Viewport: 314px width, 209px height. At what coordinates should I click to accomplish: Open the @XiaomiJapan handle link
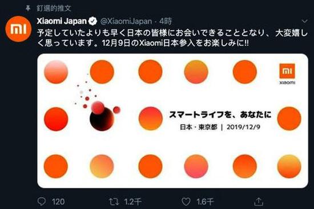(x=126, y=21)
